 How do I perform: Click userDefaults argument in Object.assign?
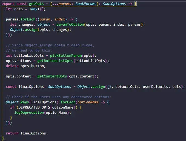[156, 86]
